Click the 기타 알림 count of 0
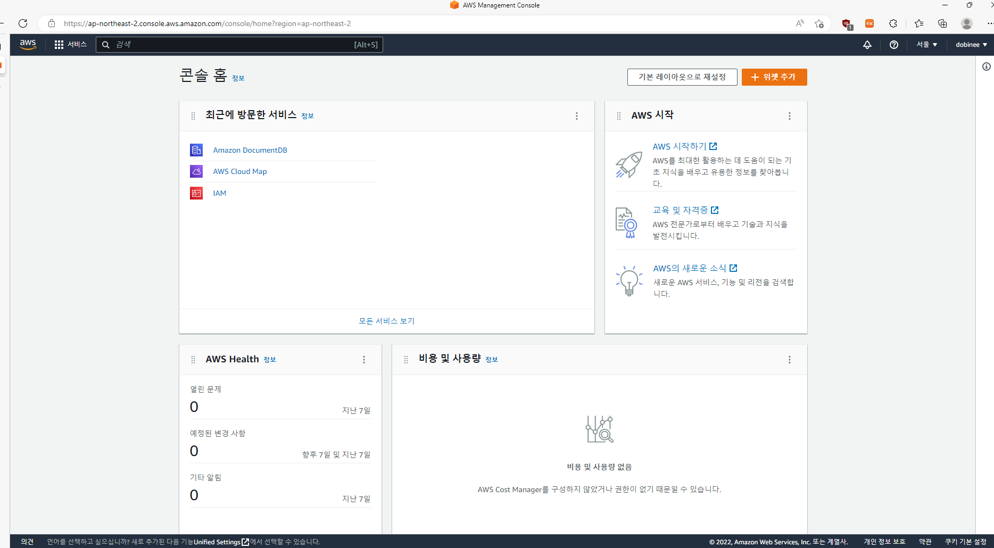The width and height of the screenshot is (994, 548). (194, 495)
